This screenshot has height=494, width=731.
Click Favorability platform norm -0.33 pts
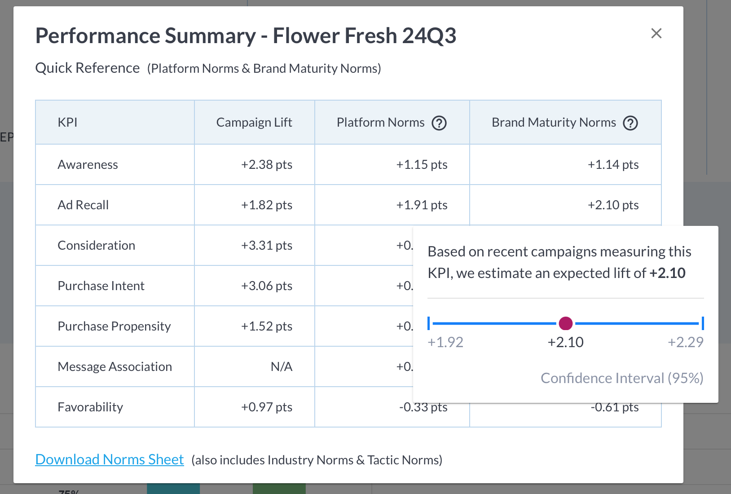(423, 407)
